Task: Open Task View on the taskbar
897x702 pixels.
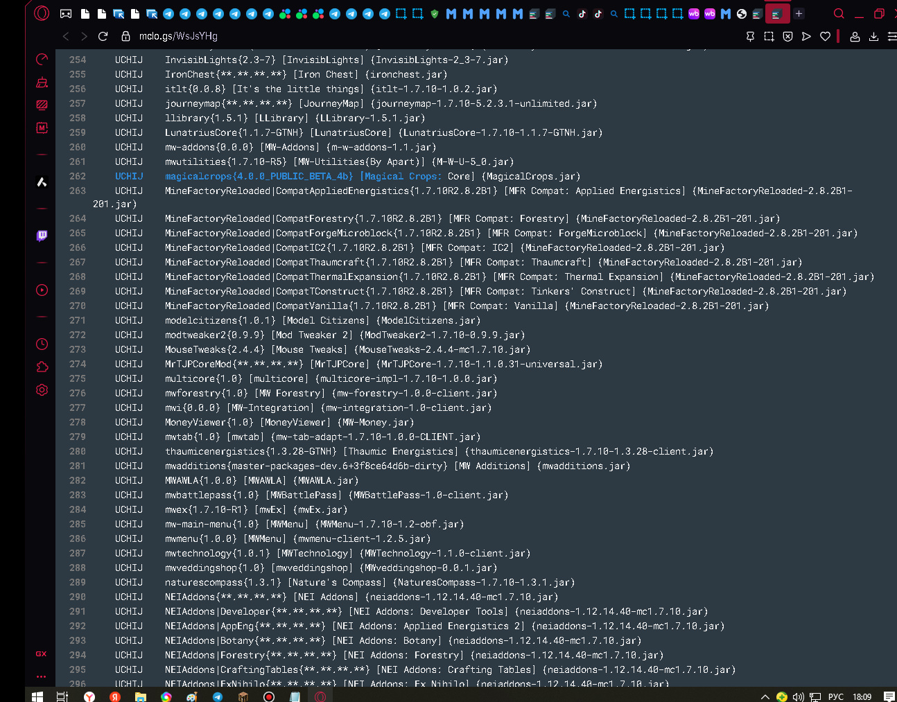Action: [x=62, y=696]
